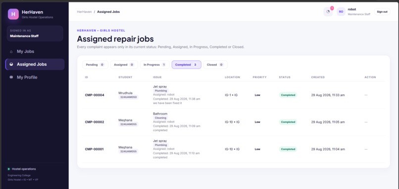
Task: Click the My Profile sidebar icon
Action: pyautogui.click(x=11, y=77)
